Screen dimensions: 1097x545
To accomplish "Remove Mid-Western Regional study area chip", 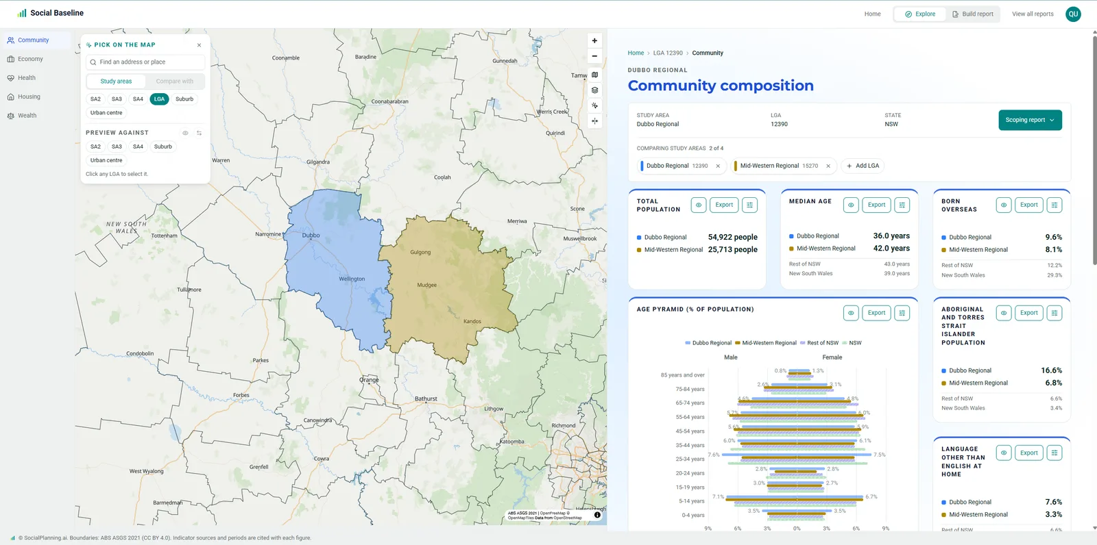I will [828, 166].
